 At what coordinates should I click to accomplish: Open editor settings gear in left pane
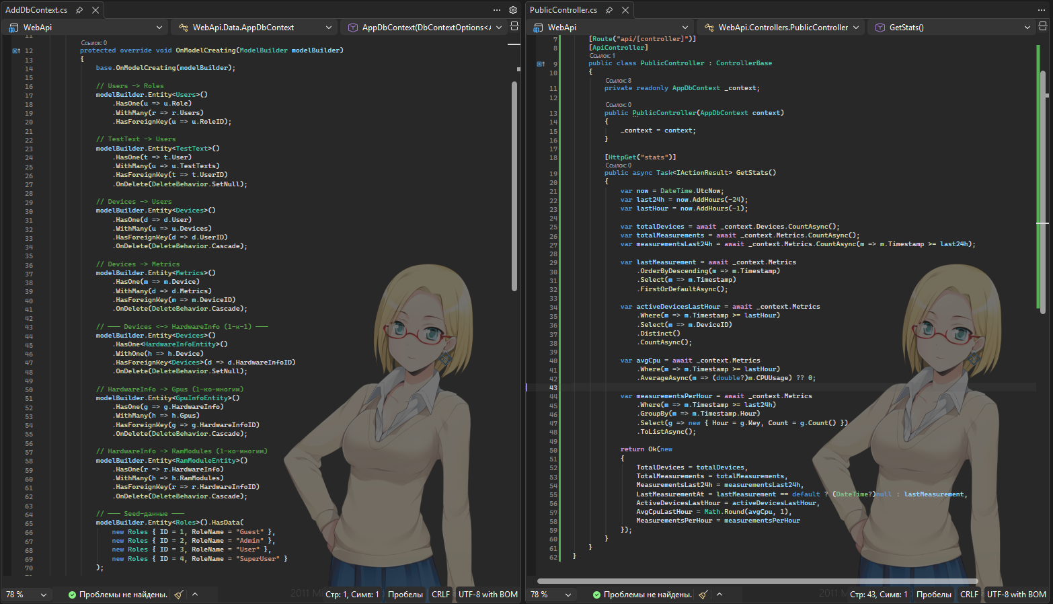(513, 10)
